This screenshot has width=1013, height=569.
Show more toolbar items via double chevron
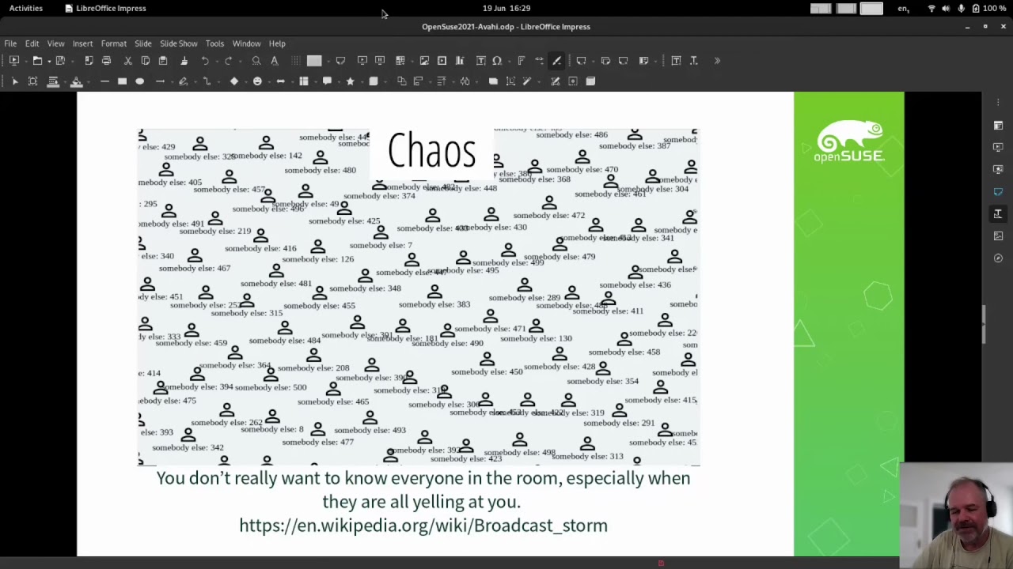(717, 60)
